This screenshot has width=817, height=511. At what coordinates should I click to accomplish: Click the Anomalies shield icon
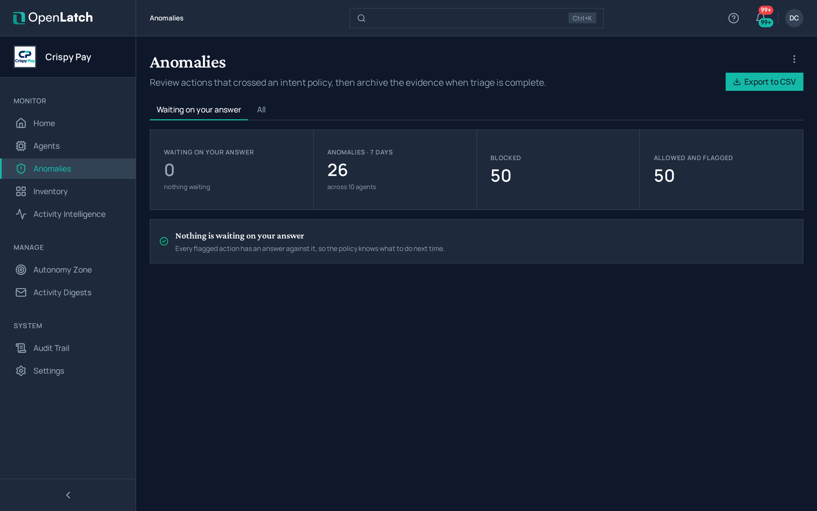[x=21, y=168]
